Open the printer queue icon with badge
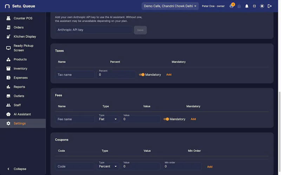 tap(231, 6)
